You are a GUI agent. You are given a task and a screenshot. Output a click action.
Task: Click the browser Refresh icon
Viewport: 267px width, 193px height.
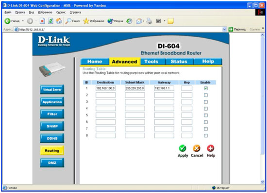point(50,21)
